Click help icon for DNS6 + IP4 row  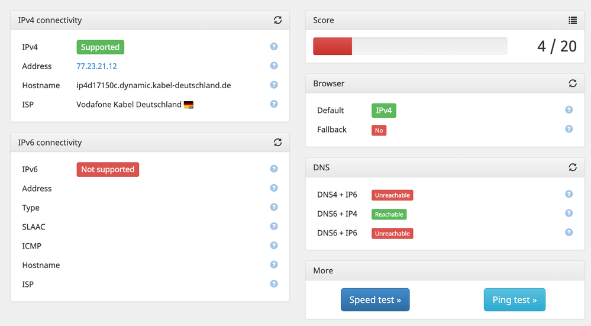click(x=569, y=213)
